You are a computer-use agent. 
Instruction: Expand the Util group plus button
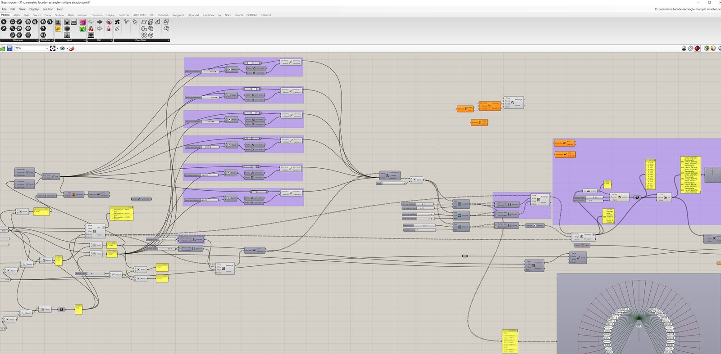111,40
